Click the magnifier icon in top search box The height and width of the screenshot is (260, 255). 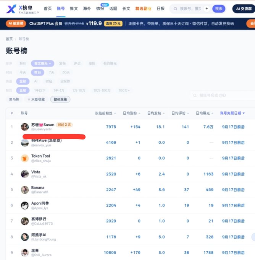[x=175, y=9]
